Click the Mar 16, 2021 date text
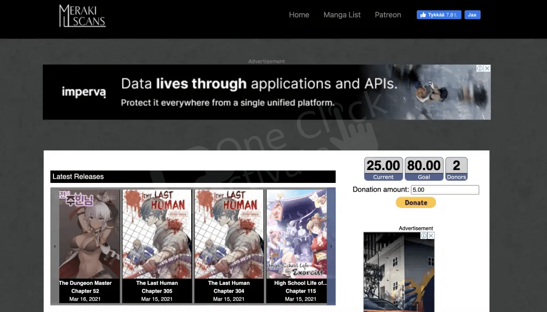Image resolution: width=547 pixels, height=312 pixels. [x=85, y=299]
